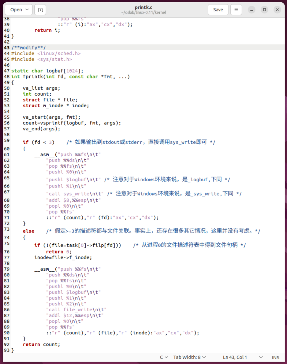
Task: Close the gedit window
Action: 277,10
